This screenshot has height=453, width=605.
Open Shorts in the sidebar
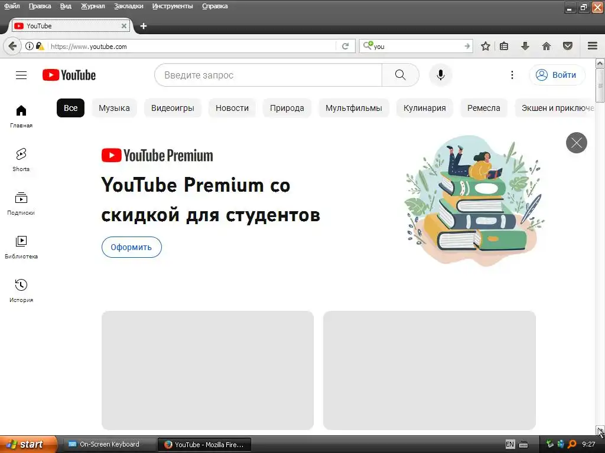coord(21,160)
